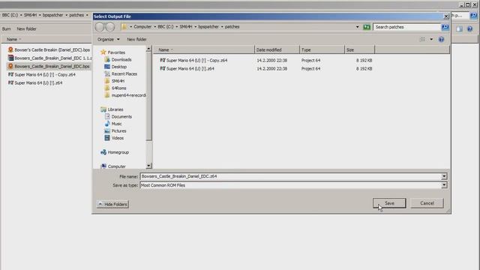Click New folder in background Explorer toolbar

26,28
